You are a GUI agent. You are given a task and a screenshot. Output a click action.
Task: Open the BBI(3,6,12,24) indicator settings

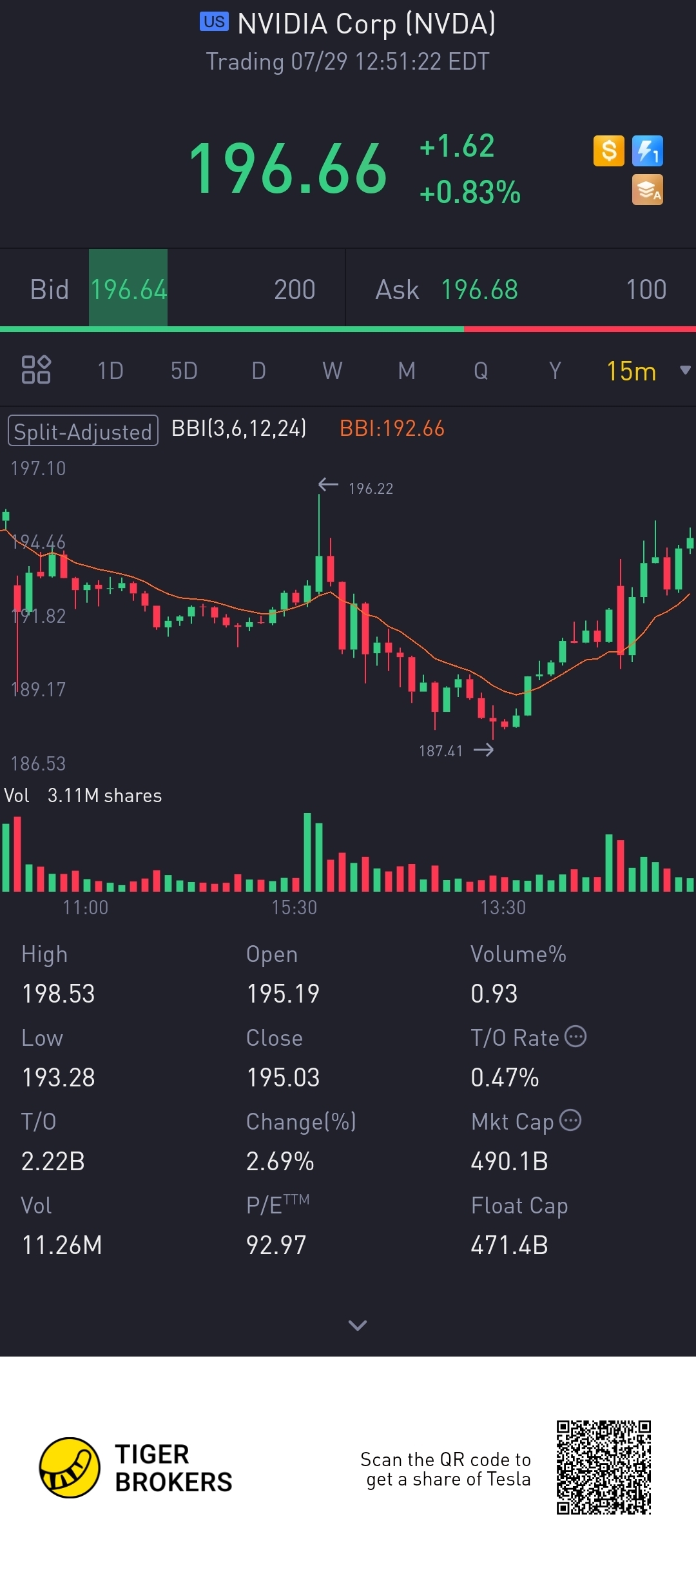[238, 429]
